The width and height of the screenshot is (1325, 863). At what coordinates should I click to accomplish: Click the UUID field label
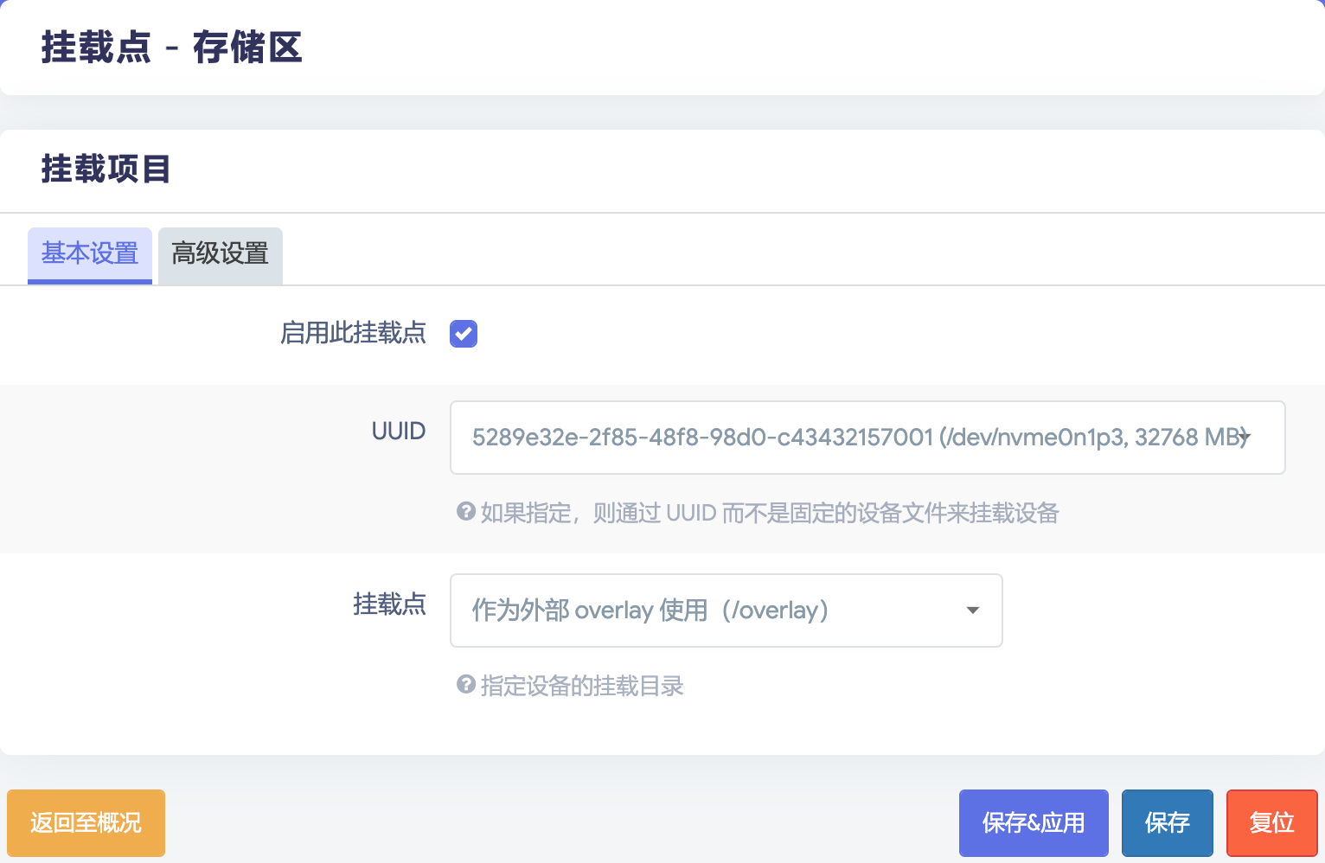point(398,431)
